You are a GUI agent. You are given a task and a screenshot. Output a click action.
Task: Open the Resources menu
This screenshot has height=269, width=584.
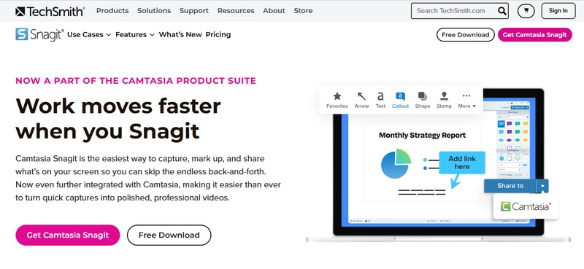tap(236, 11)
